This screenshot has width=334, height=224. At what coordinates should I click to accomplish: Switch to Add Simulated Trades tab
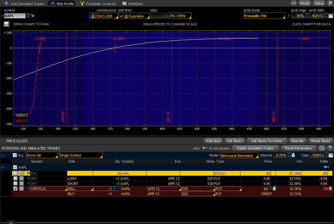pos(25,3)
